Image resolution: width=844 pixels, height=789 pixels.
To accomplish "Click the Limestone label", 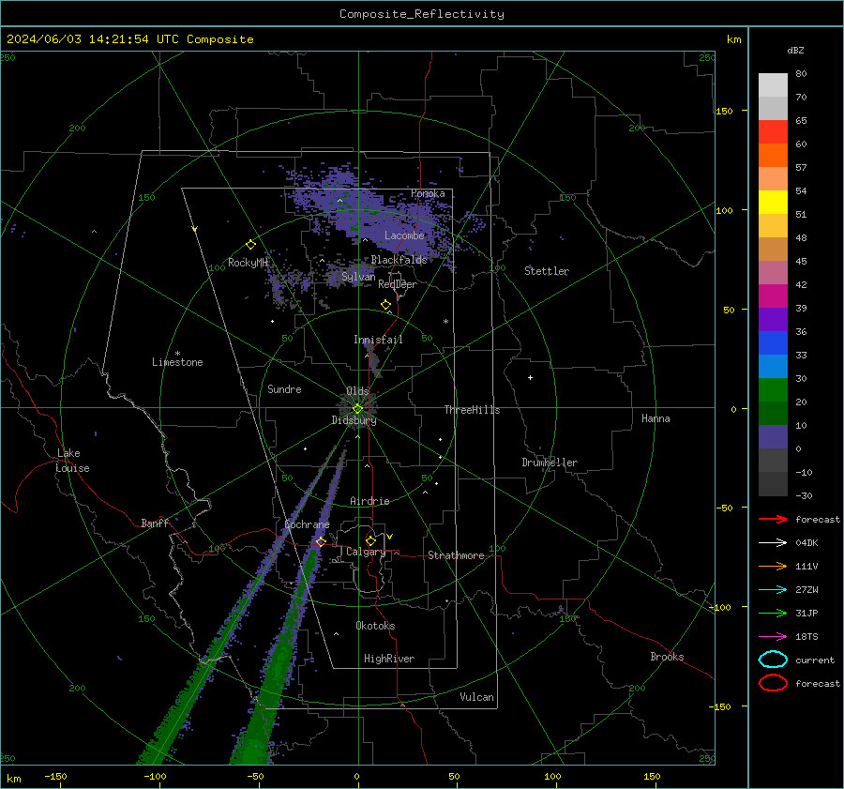I will click(177, 362).
